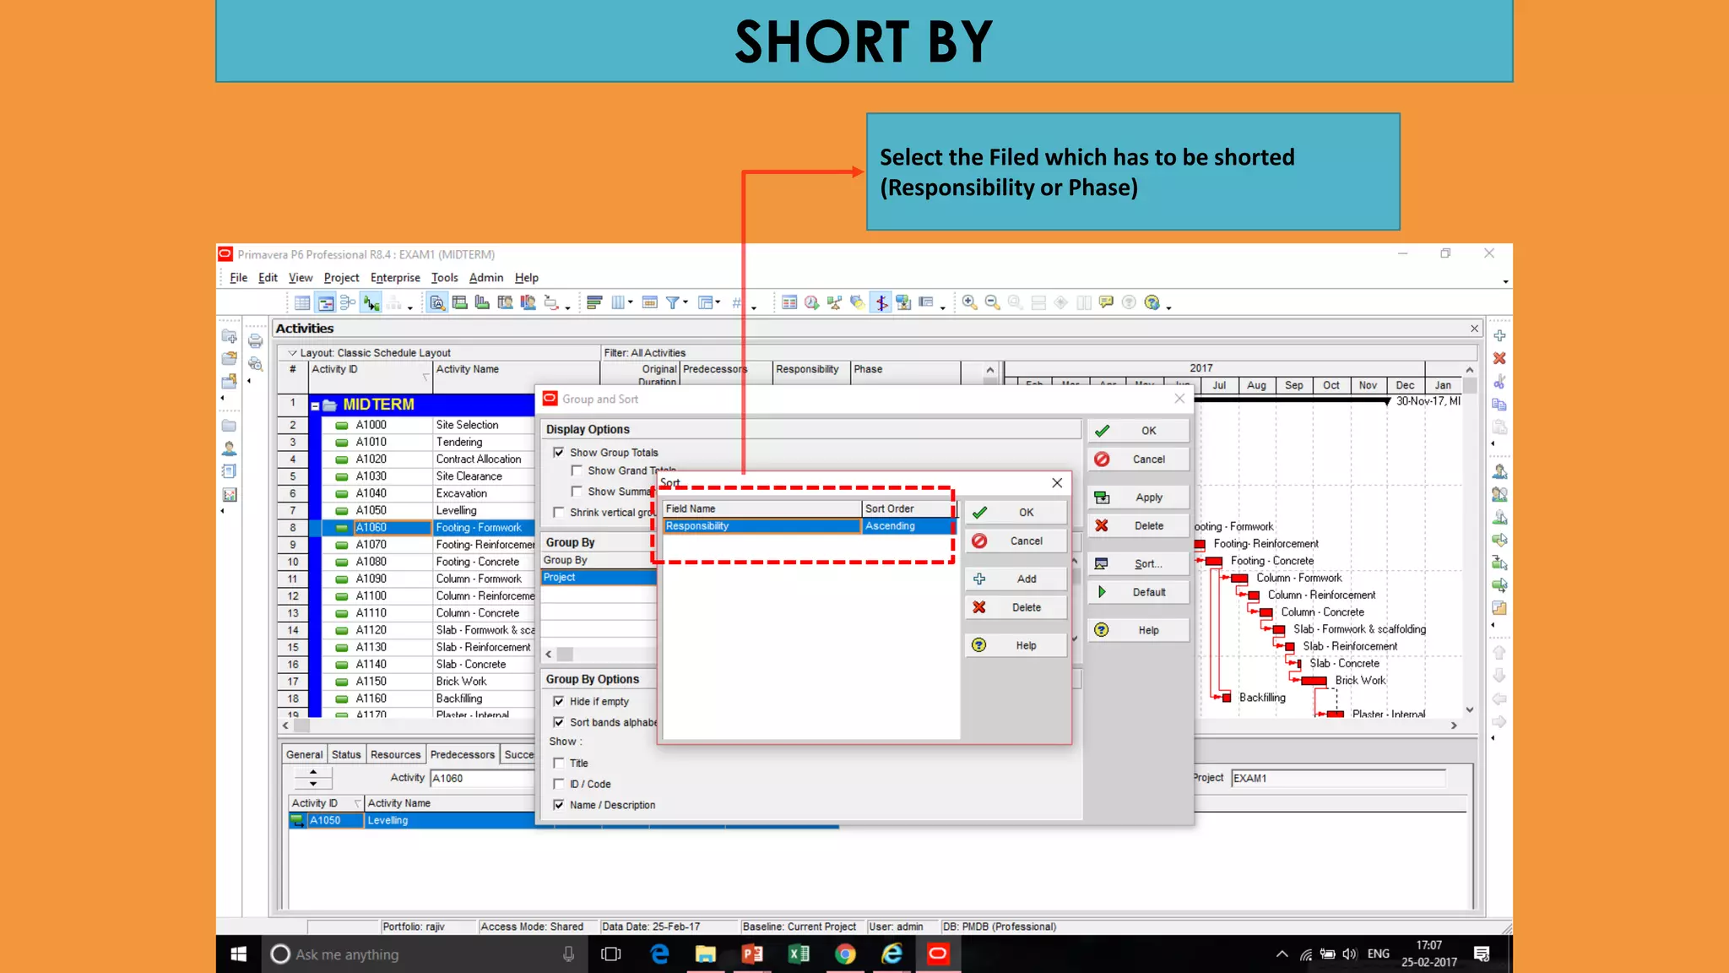
Task: Switch to the Predecessors details tab
Action: pos(462,755)
